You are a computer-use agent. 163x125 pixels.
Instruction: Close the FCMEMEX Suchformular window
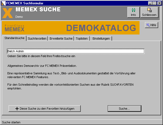tap(159, 3)
